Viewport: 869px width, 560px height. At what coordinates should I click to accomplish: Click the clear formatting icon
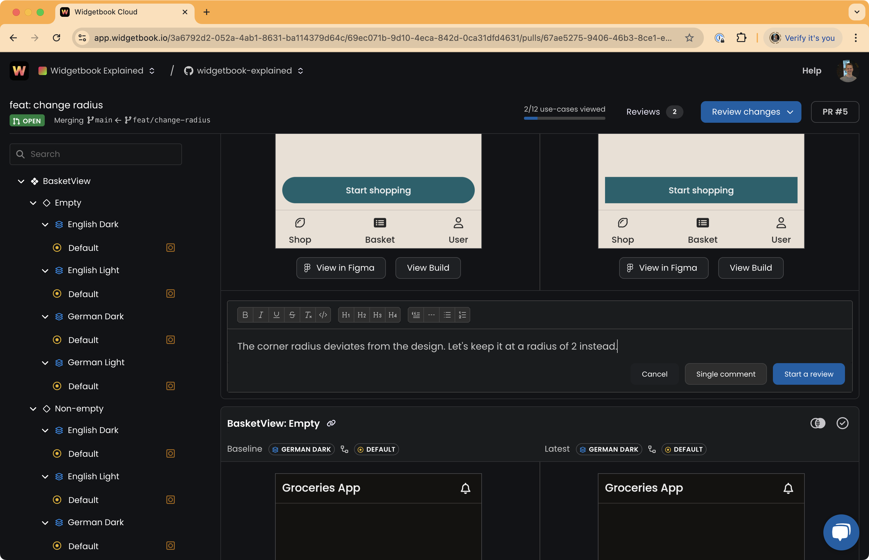(x=308, y=315)
